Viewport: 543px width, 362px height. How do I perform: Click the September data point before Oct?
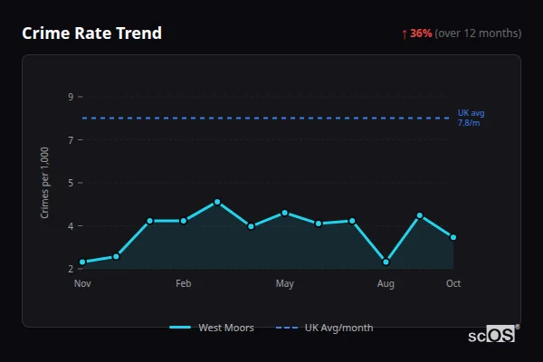click(x=420, y=215)
